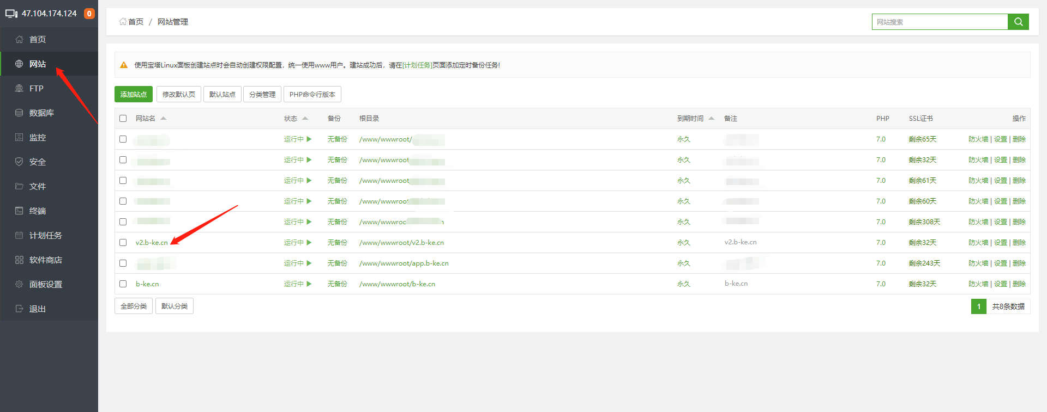This screenshot has height=412, width=1047.
Task: Sort by expiration time using the header arrow
Action: tap(711, 119)
